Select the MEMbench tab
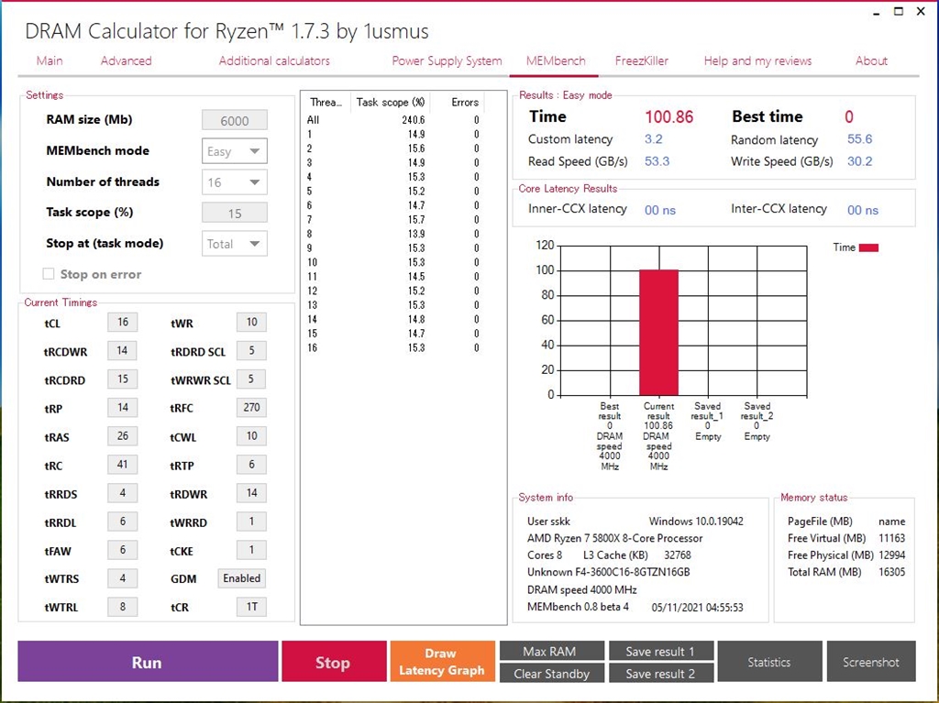Viewport: 939px width, 703px height. point(555,60)
